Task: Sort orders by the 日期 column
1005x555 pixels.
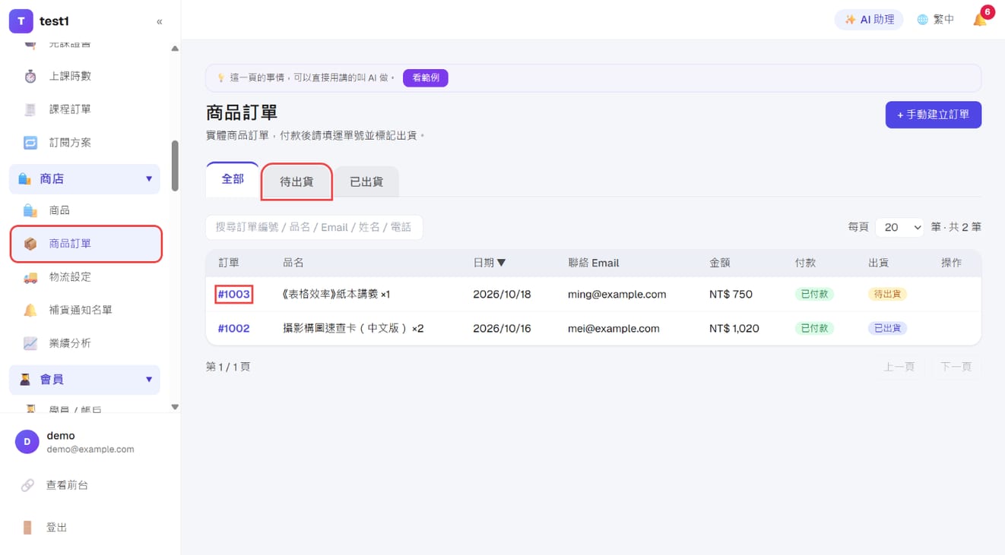Action: 489,263
